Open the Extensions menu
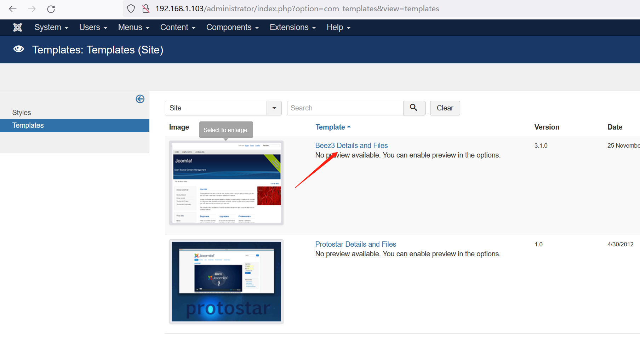 click(293, 27)
